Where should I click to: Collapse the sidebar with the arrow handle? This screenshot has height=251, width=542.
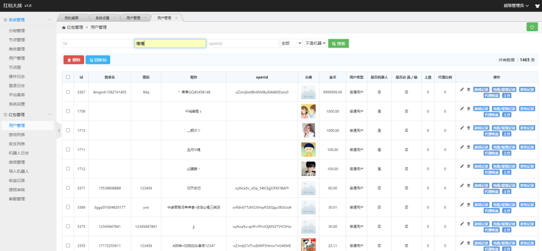point(58,130)
